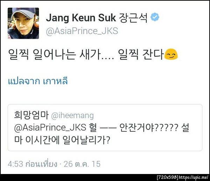Click quoted line "이시간에 일어날리가?"
This screenshot has width=210, height=181.
tap(68, 140)
